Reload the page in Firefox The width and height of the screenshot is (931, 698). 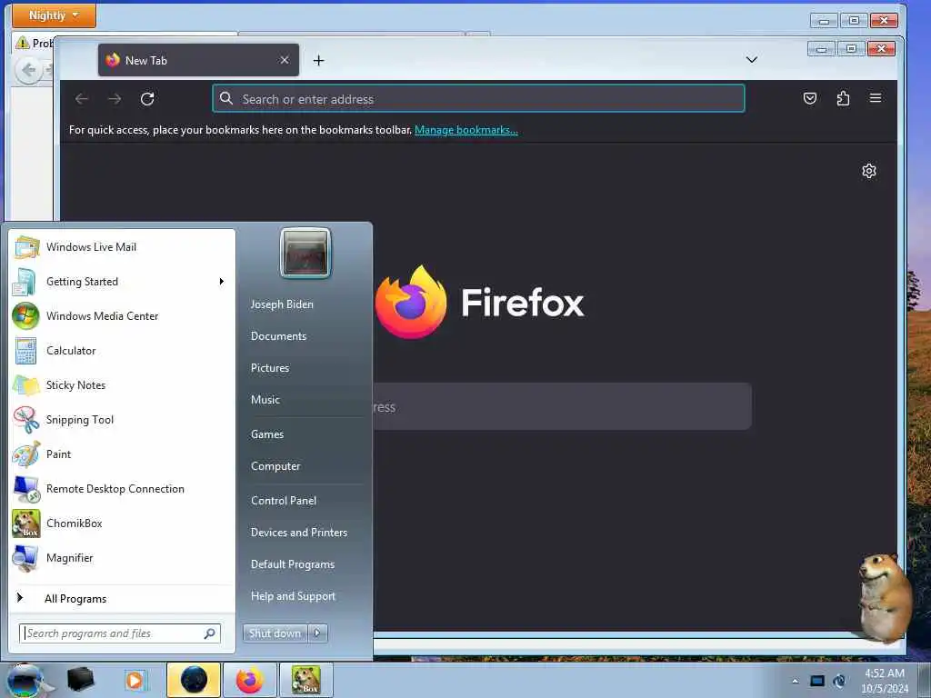(x=147, y=98)
